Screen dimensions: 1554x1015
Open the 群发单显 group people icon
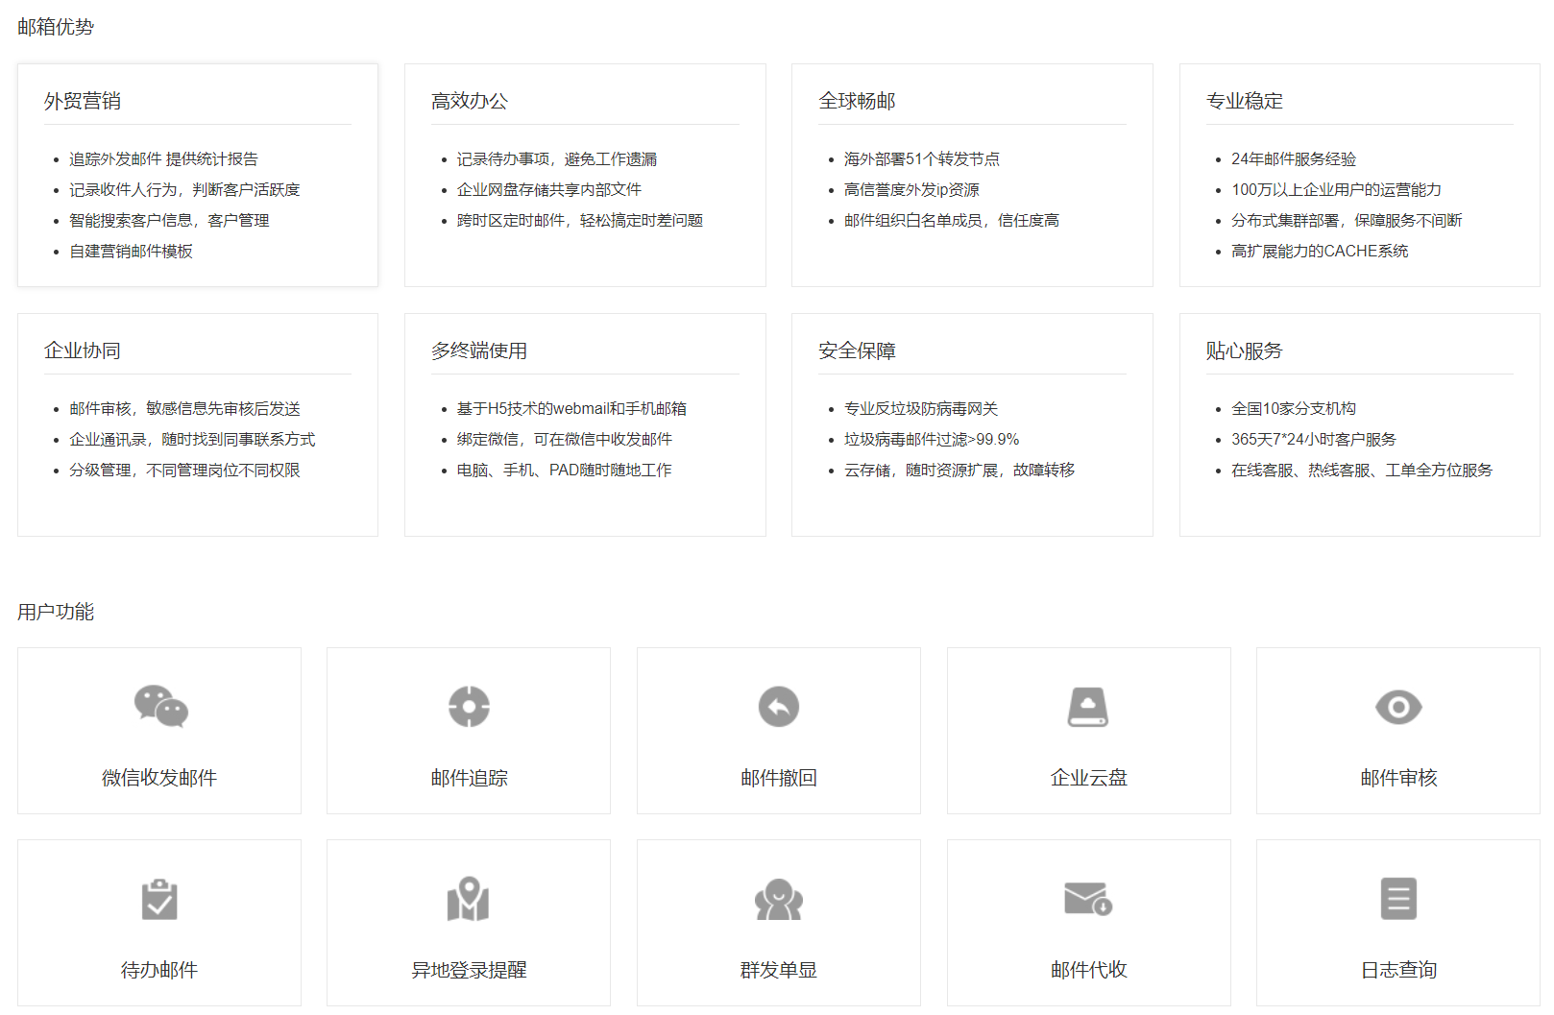point(778,900)
